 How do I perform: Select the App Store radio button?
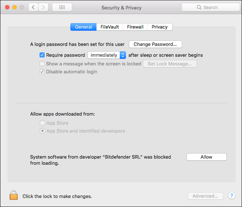tap(42, 123)
